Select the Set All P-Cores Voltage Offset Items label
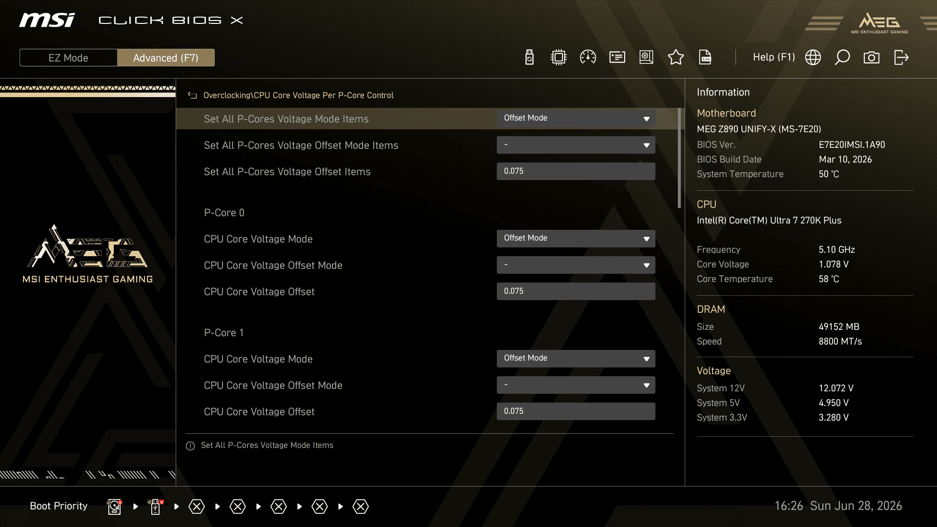 (287, 172)
